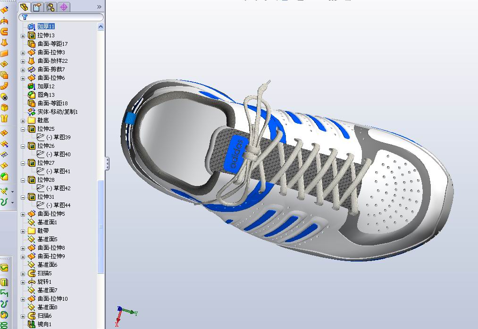The width and height of the screenshot is (478, 329).
Task: Select the 加厚11 feature
Action: [46, 26]
